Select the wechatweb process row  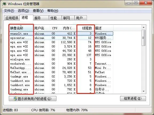click(61, 64)
